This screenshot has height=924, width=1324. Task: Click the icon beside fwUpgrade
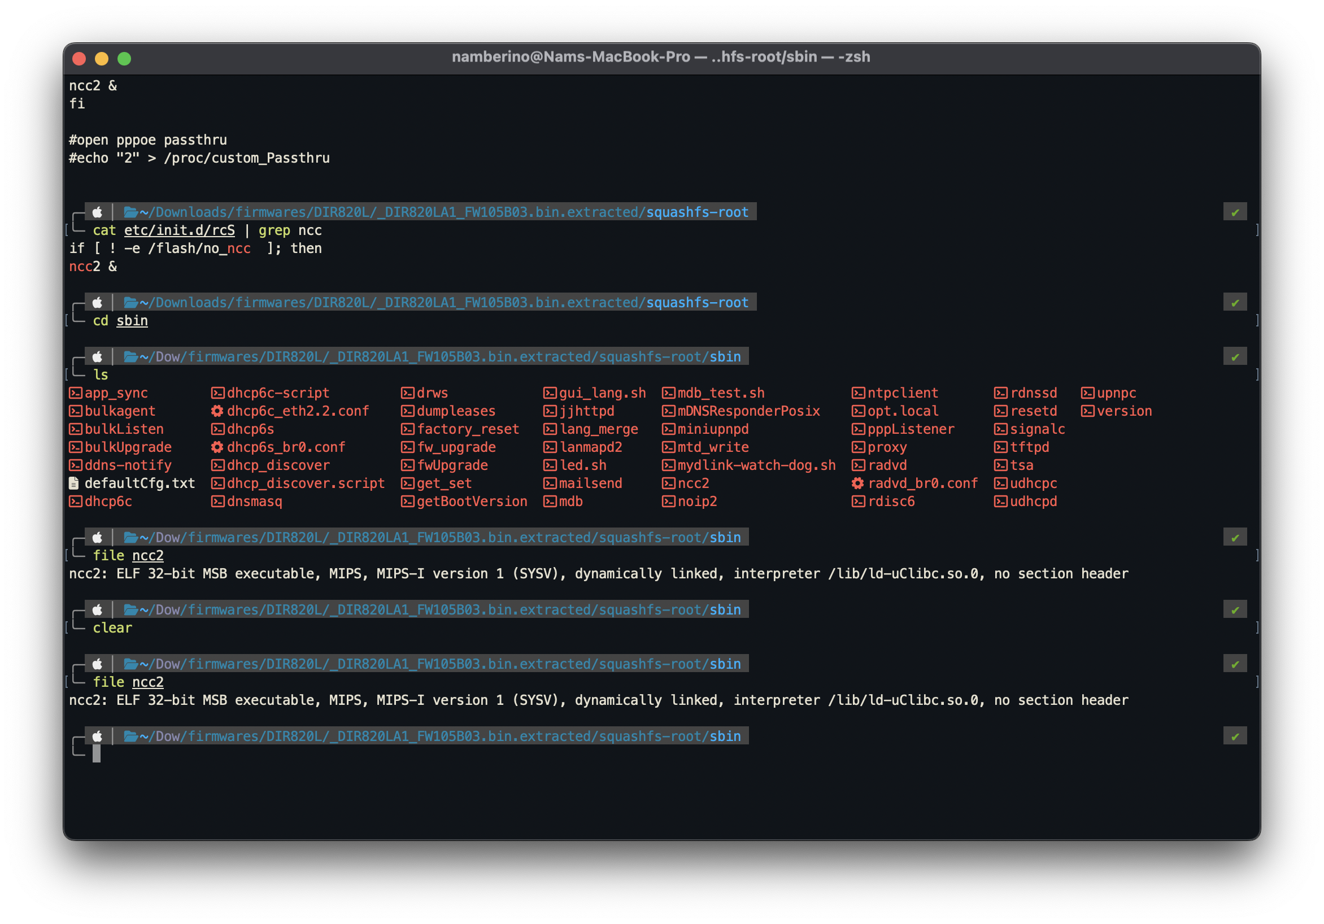tap(407, 465)
